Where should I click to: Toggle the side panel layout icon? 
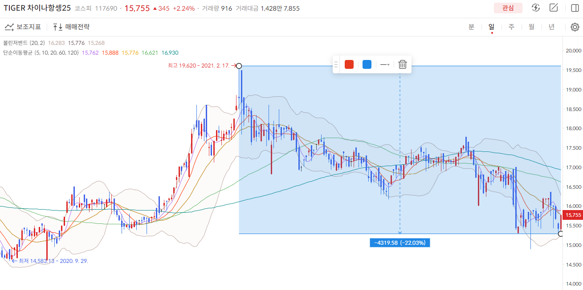[x=575, y=8]
